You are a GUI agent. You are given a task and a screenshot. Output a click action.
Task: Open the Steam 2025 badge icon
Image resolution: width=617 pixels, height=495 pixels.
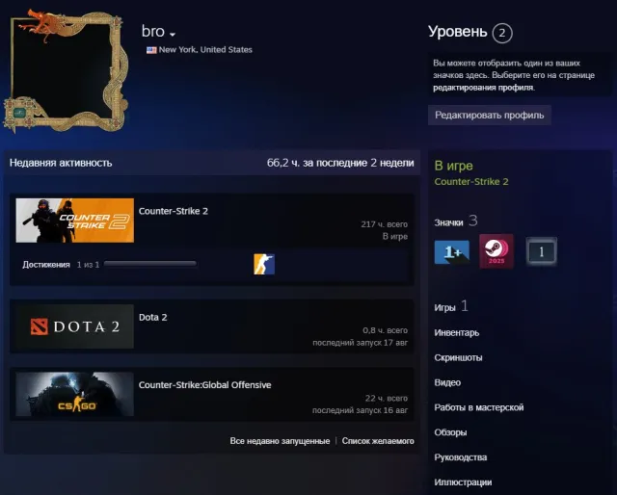(x=496, y=251)
